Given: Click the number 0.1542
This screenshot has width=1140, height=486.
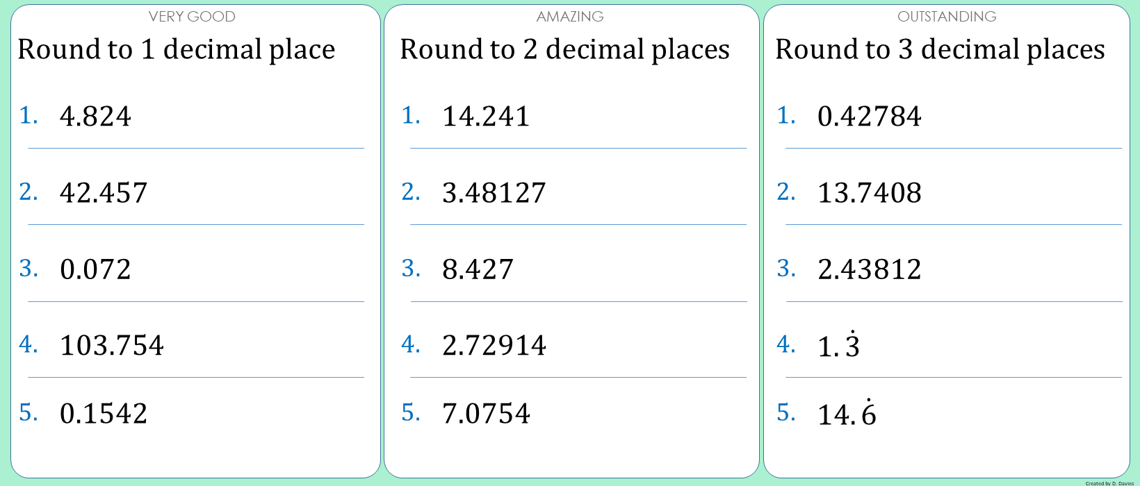Looking at the screenshot, I should coord(104,414).
